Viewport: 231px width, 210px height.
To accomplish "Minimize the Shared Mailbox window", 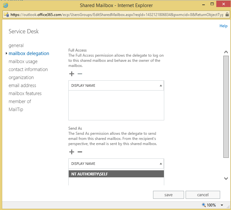I will 204,5.
